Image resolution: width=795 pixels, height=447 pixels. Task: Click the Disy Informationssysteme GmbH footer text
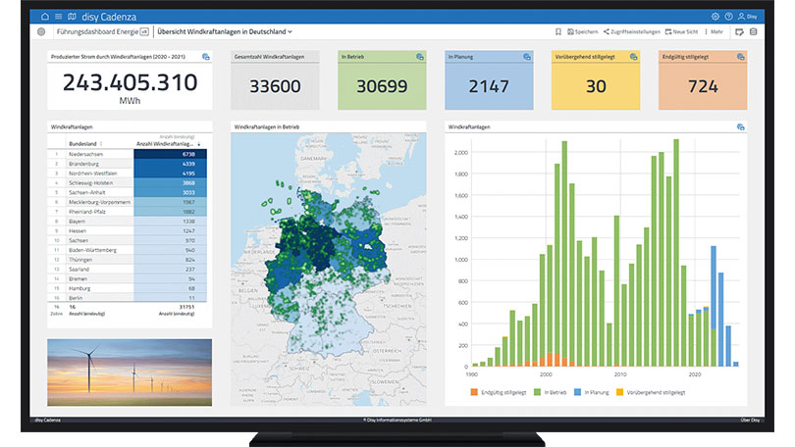397,420
